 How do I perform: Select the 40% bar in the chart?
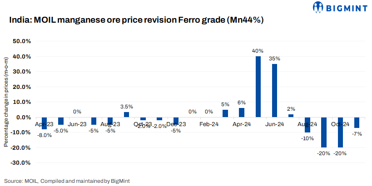[258, 87]
